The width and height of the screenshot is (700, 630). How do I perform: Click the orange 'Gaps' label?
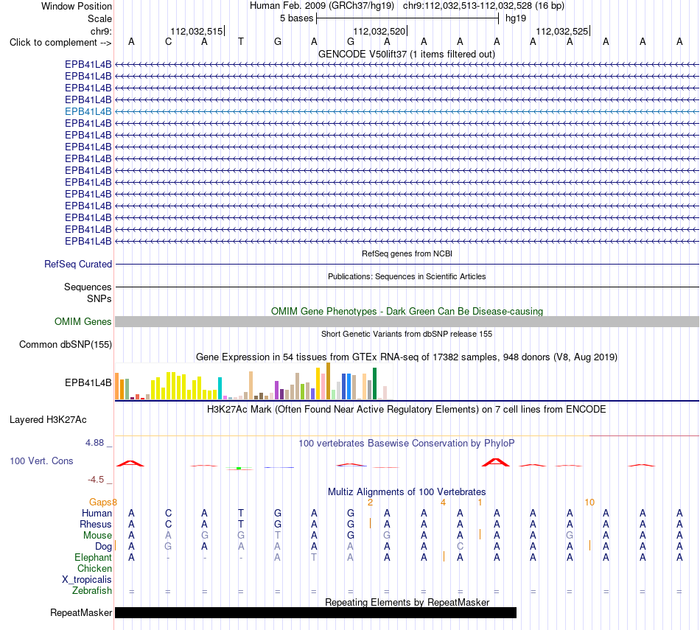[100, 503]
